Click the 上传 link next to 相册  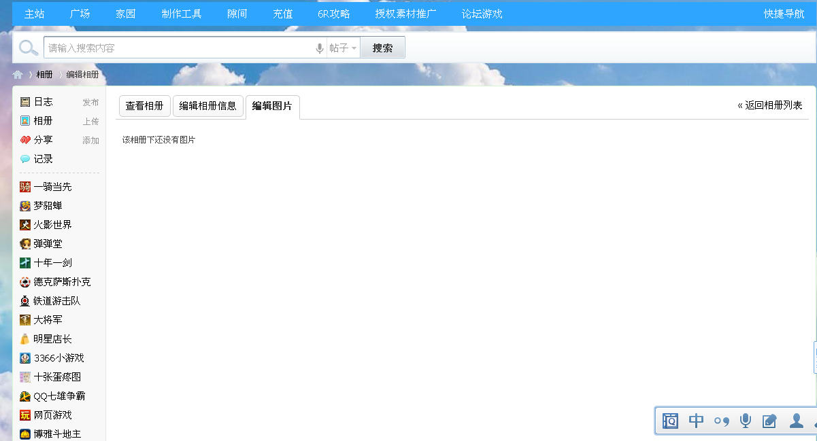(x=90, y=122)
